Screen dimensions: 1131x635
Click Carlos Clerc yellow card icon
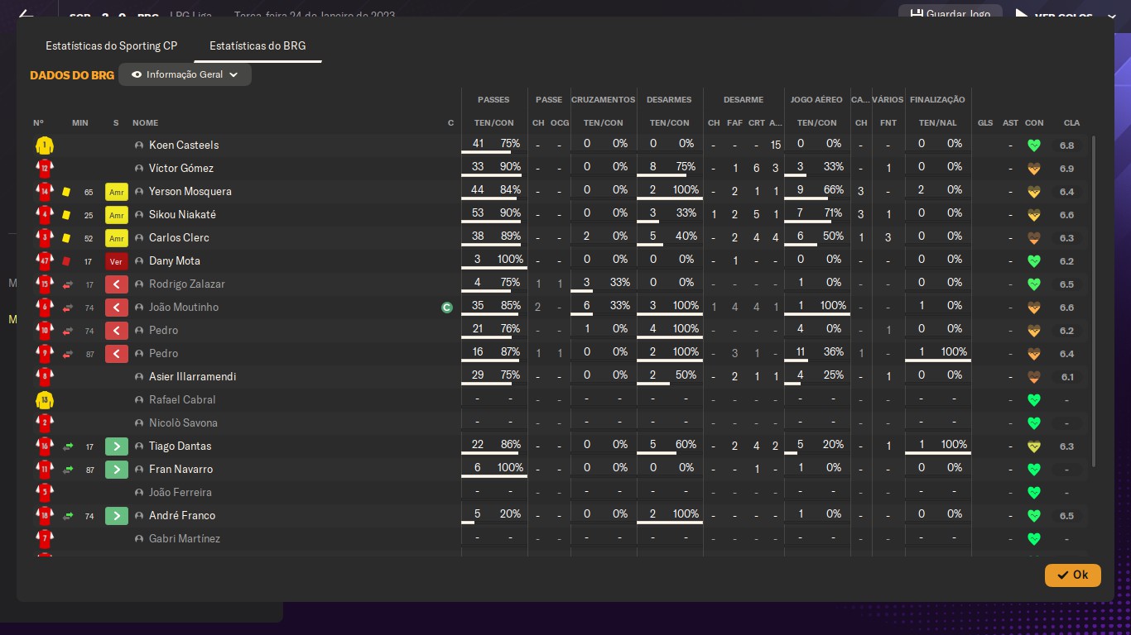66,238
